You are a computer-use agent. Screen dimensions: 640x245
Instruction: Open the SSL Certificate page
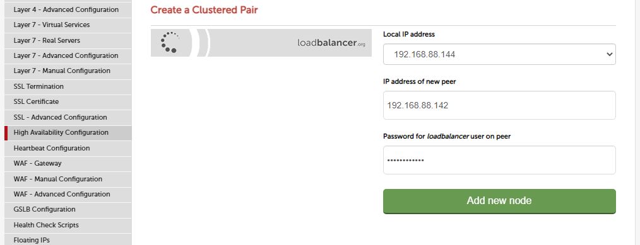(68, 102)
